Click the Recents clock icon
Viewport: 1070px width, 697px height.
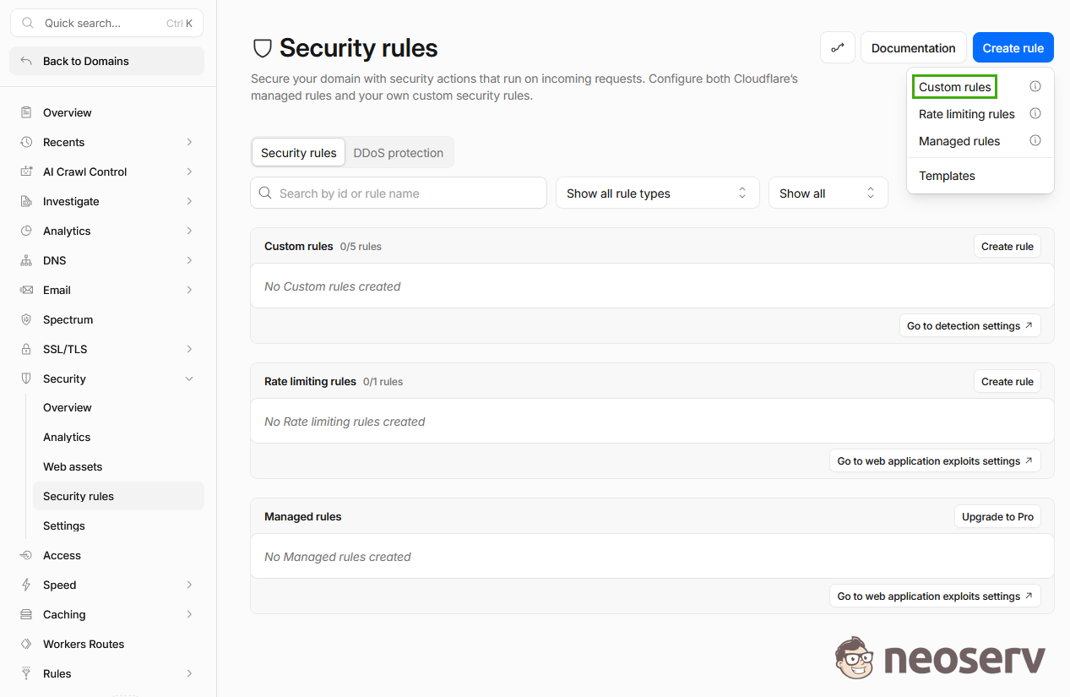(26, 142)
